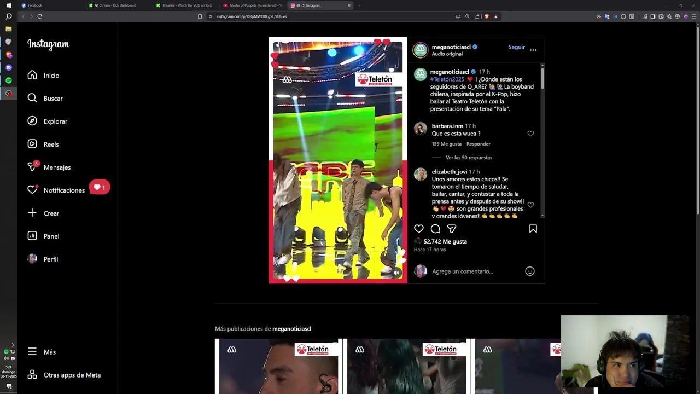Screen dimensions: 700x394
Task: Open elizabeth_jovi's profile name
Action: [450, 172]
